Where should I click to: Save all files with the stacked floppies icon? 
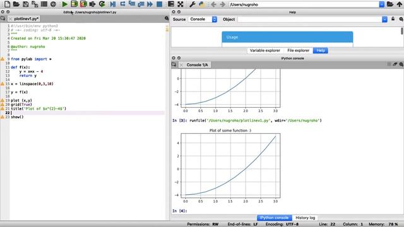(35, 4)
